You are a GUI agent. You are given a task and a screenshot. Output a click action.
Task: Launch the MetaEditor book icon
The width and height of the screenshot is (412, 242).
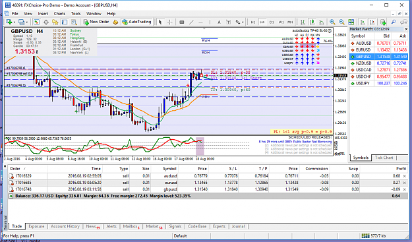click(115, 22)
